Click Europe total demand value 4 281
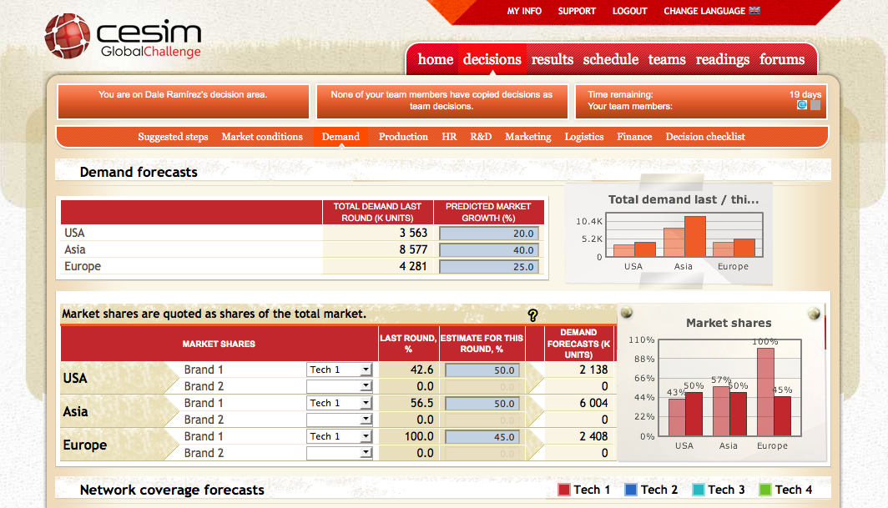Image resolution: width=888 pixels, height=508 pixels. point(413,266)
